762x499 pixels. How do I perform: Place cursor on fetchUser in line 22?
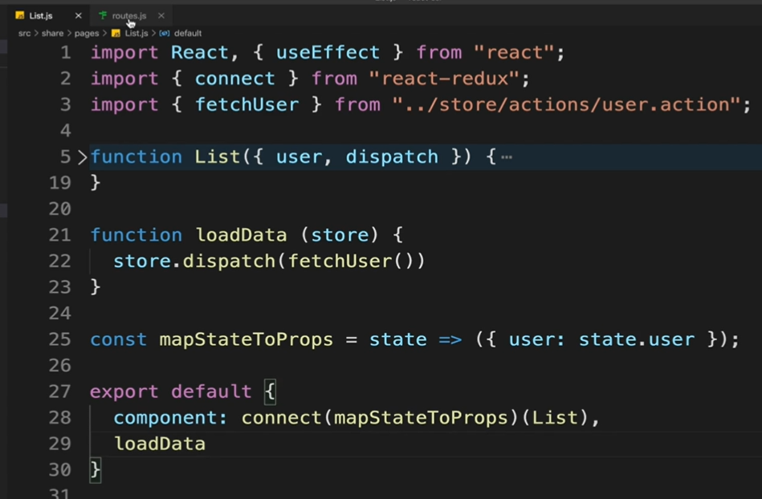tap(340, 262)
